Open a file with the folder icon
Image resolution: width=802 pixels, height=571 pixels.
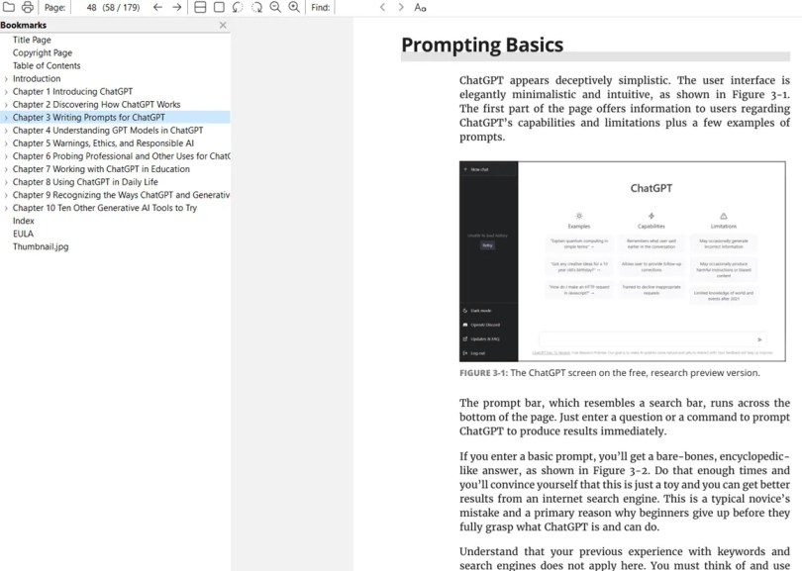(9, 7)
